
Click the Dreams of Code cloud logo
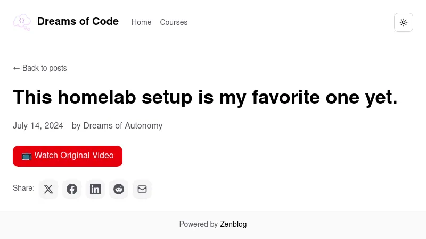tap(22, 22)
